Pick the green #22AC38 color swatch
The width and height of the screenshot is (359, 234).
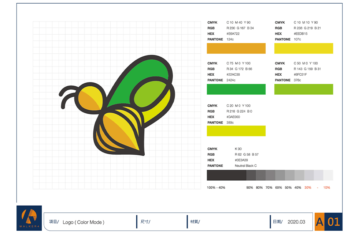(236, 89)
